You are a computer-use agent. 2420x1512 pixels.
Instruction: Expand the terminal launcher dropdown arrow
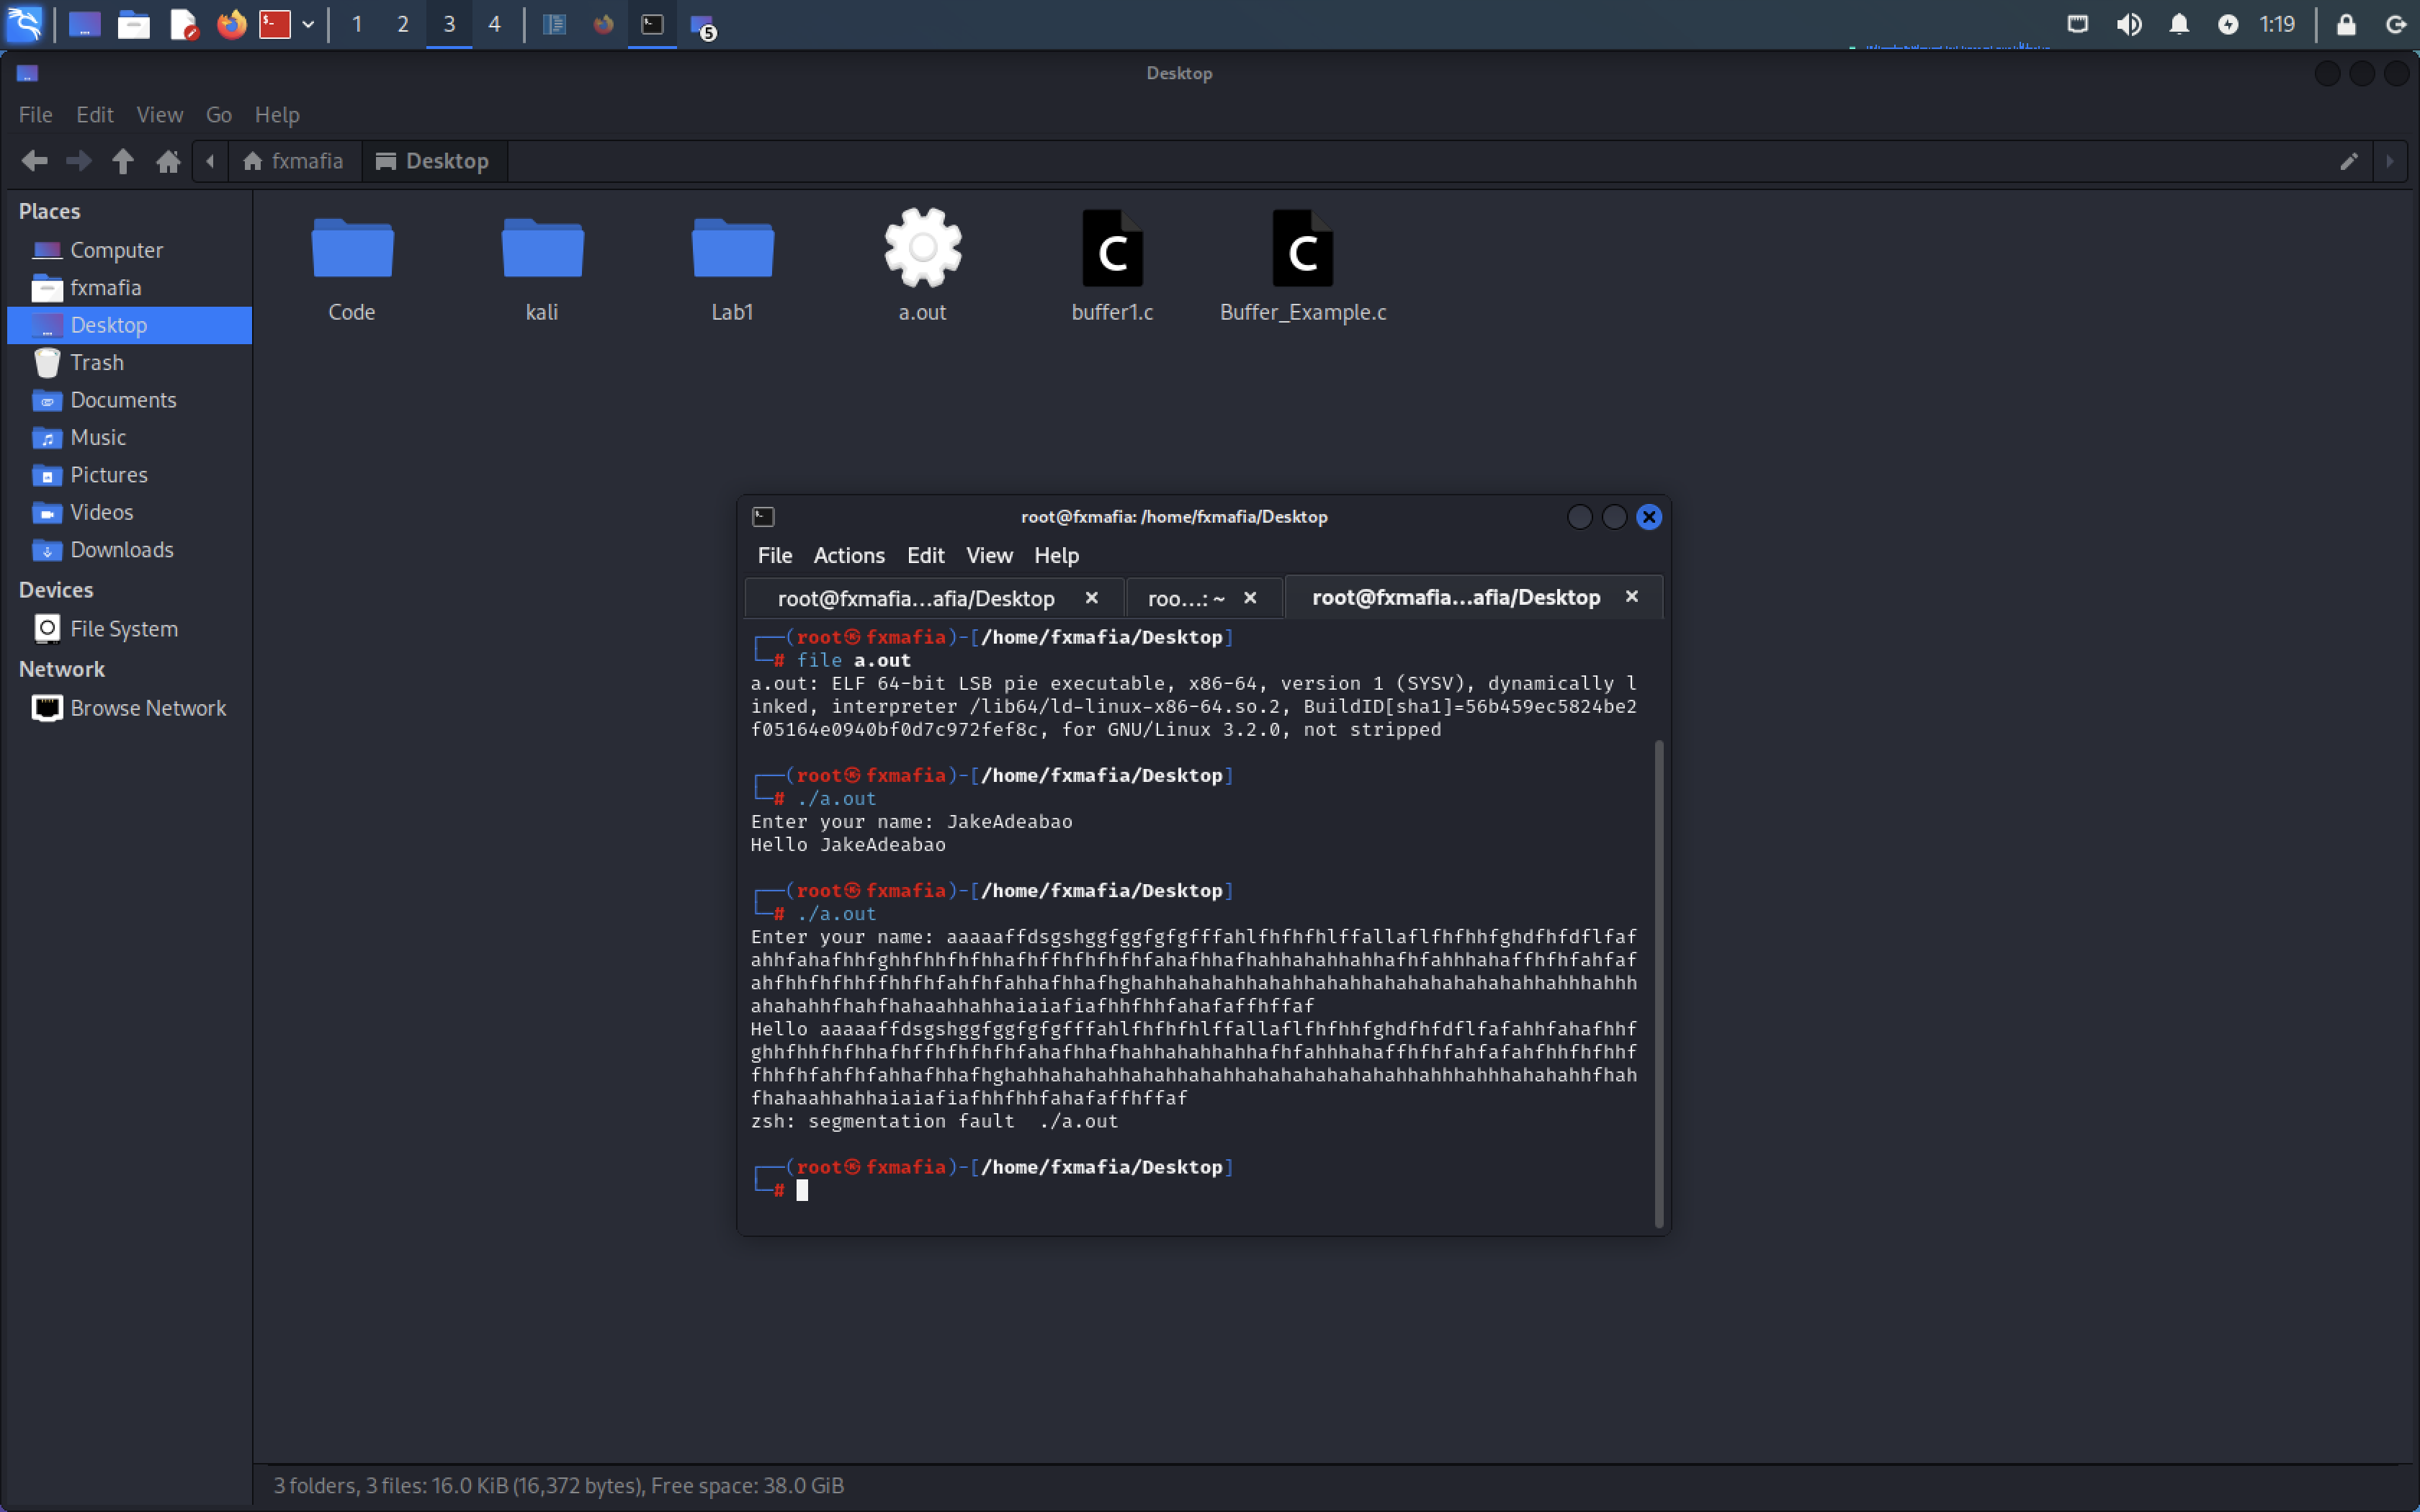pyautogui.click(x=308, y=24)
